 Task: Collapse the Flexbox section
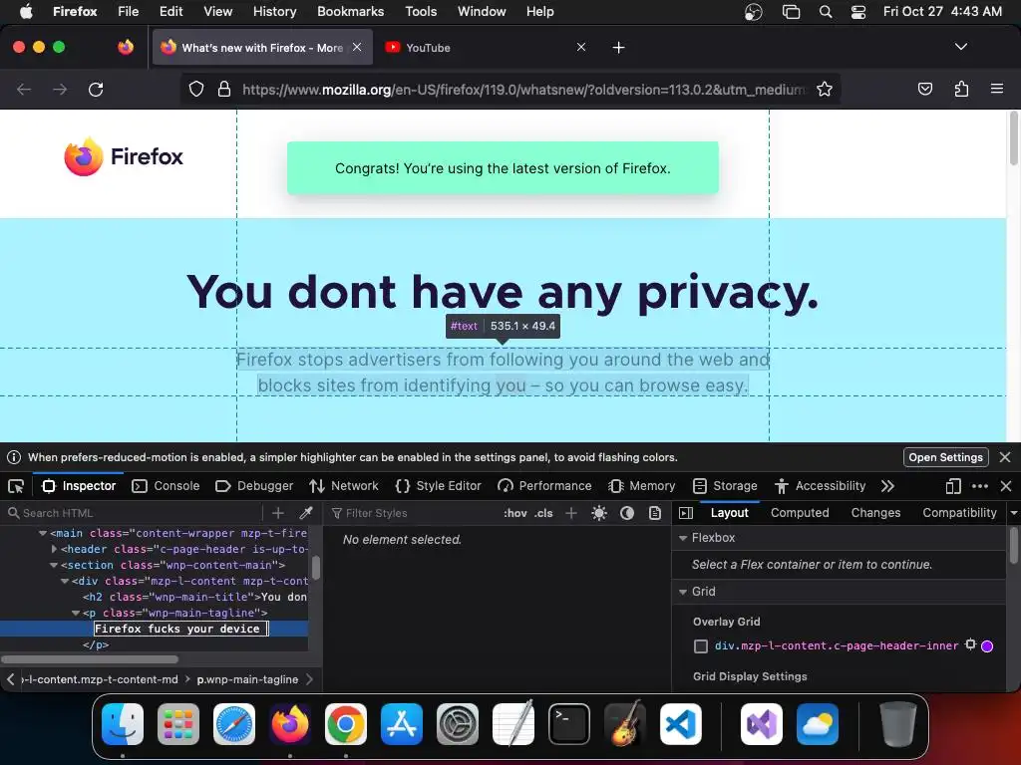click(x=683, y=538)
